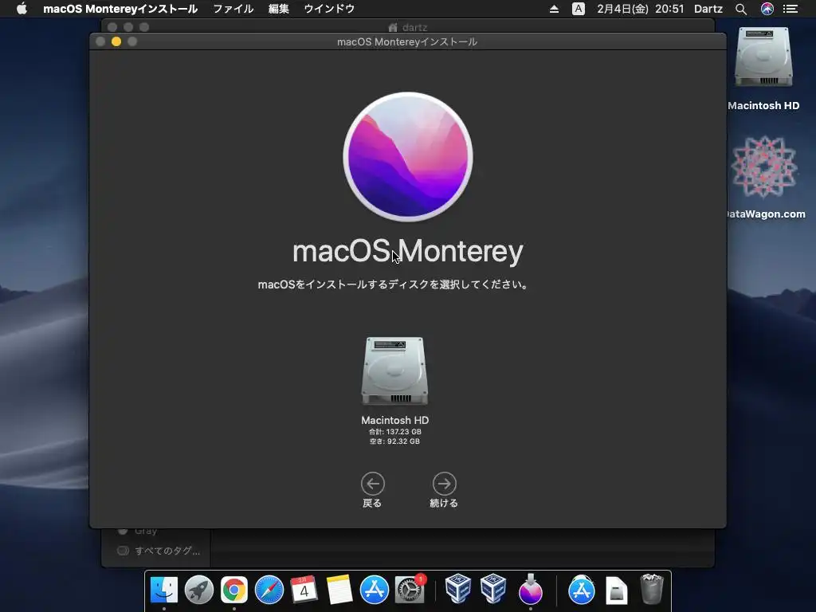816x612 pixels.
Task: Open System Preferences from the Dock
Action: (x=410, y=590)
